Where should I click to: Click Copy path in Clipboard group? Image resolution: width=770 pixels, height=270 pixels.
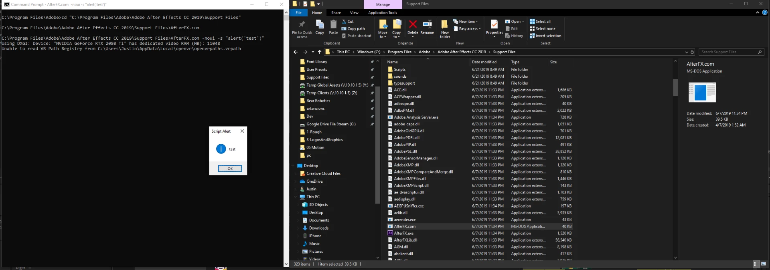click(353, 29)
